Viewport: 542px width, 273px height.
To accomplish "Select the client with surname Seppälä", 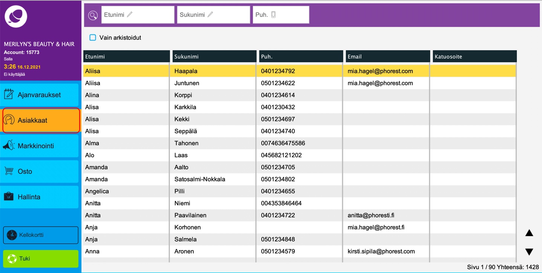I will pos(300,131).
